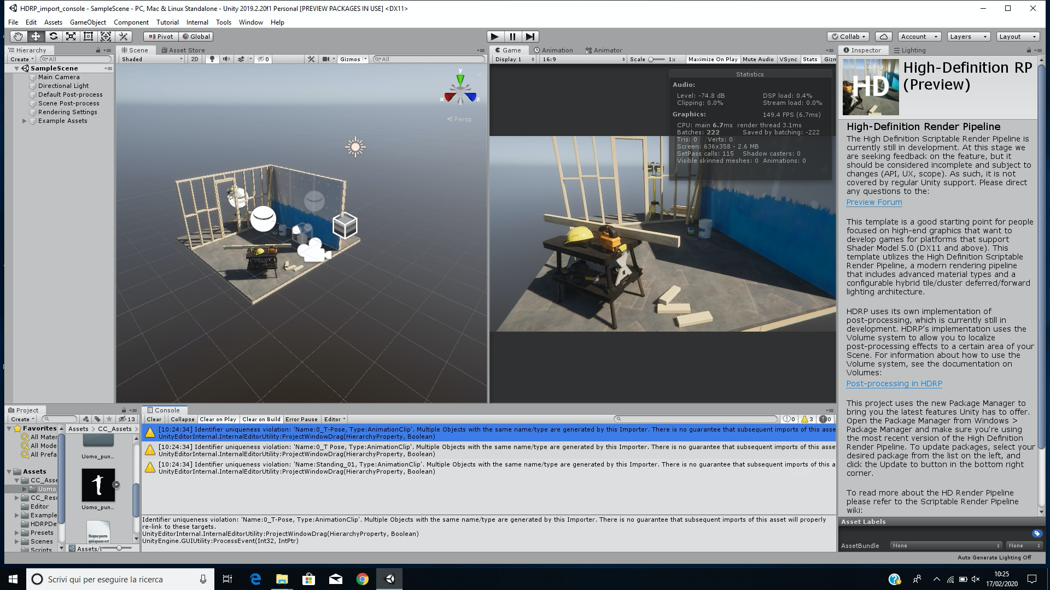
Task: Open the custom editor tools button
Action: coord(124,37)
